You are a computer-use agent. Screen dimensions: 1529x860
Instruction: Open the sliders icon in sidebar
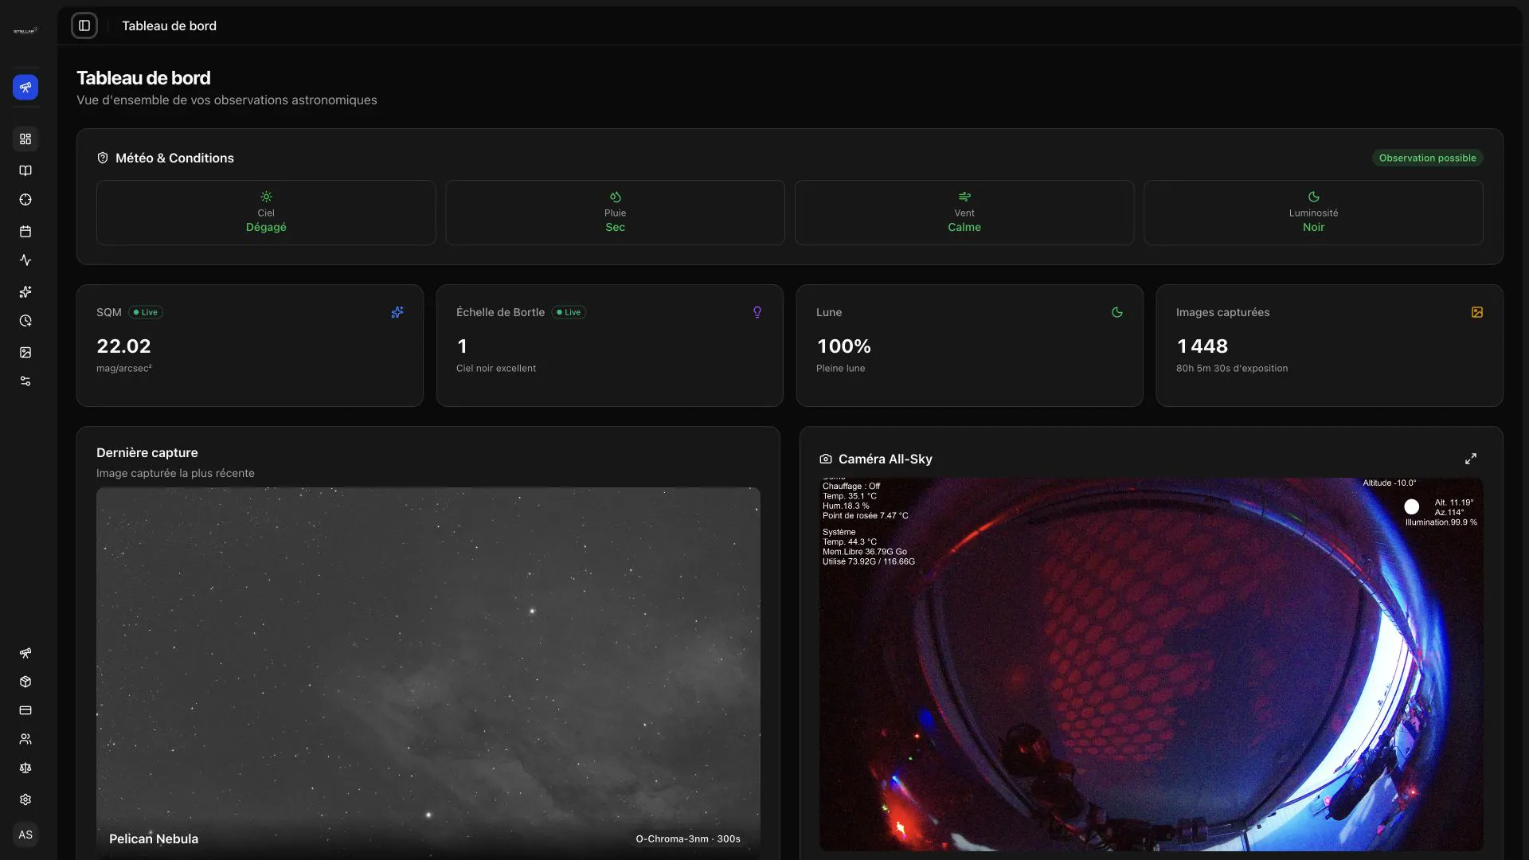(x=25, y=381)
